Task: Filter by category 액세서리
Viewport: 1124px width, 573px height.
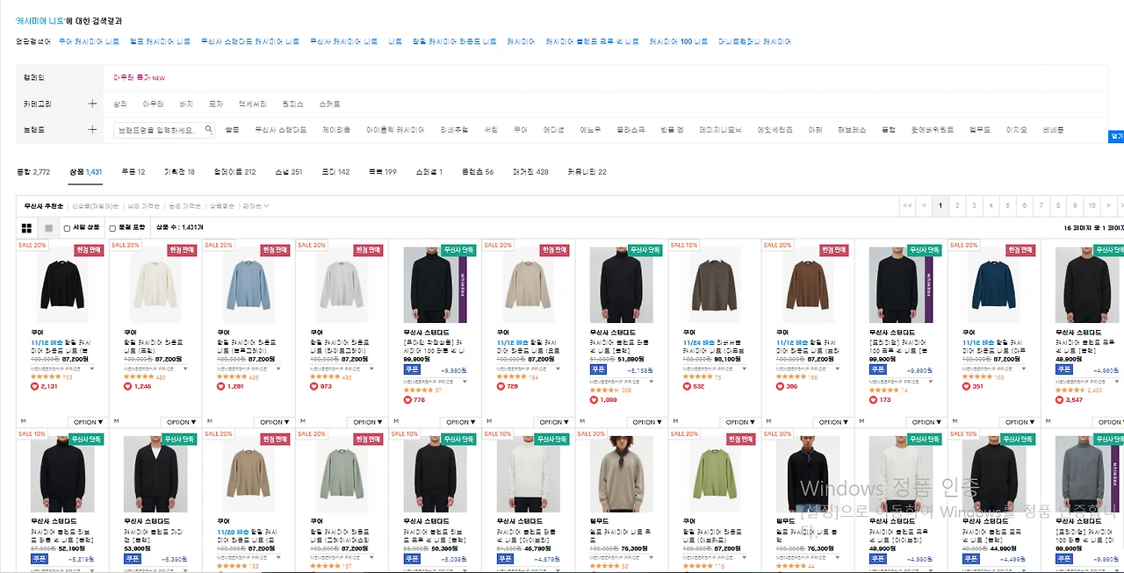Action: pos(253,104)
